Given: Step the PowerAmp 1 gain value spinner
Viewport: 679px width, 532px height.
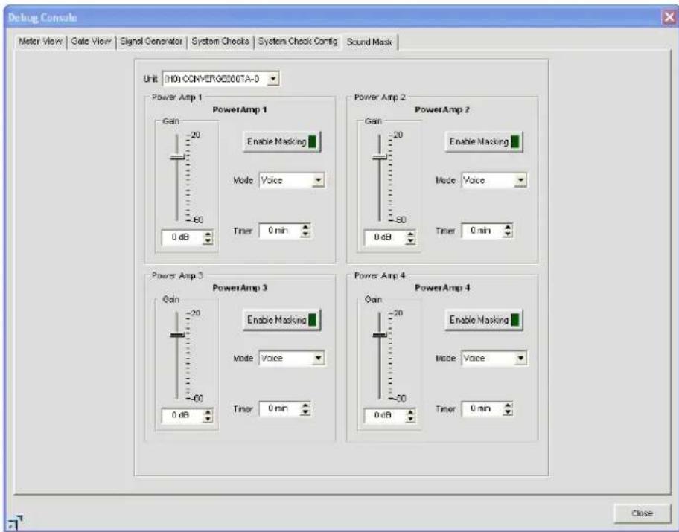Looking at the screenshot, I should coord(208,237).
